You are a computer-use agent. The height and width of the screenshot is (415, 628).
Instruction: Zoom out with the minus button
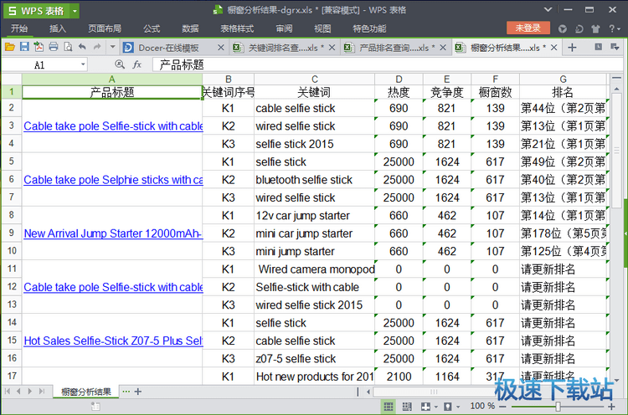pos(502,407)
